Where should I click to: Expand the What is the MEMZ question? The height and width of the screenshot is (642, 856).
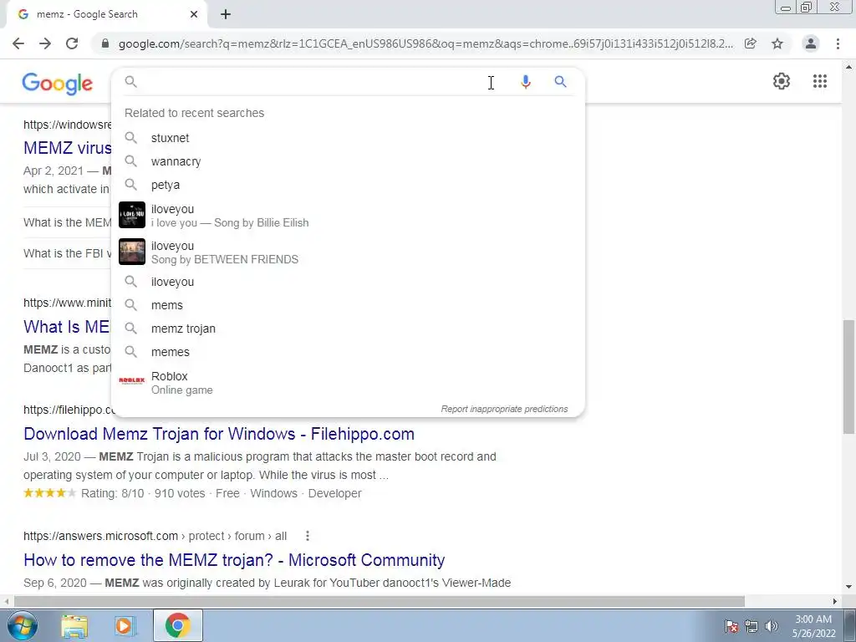click(x=67, y=222)
